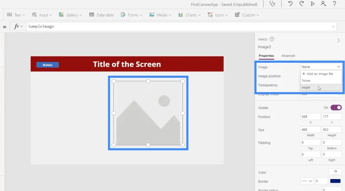The height and width of the screenshot is (191, 345).
Task: Toggle the Visible switch off
Action: tap(336, 108)
